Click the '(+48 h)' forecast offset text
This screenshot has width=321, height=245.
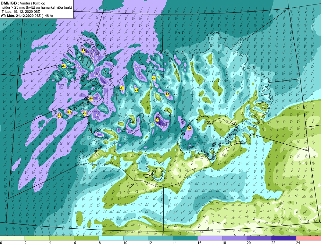[47, 16]
